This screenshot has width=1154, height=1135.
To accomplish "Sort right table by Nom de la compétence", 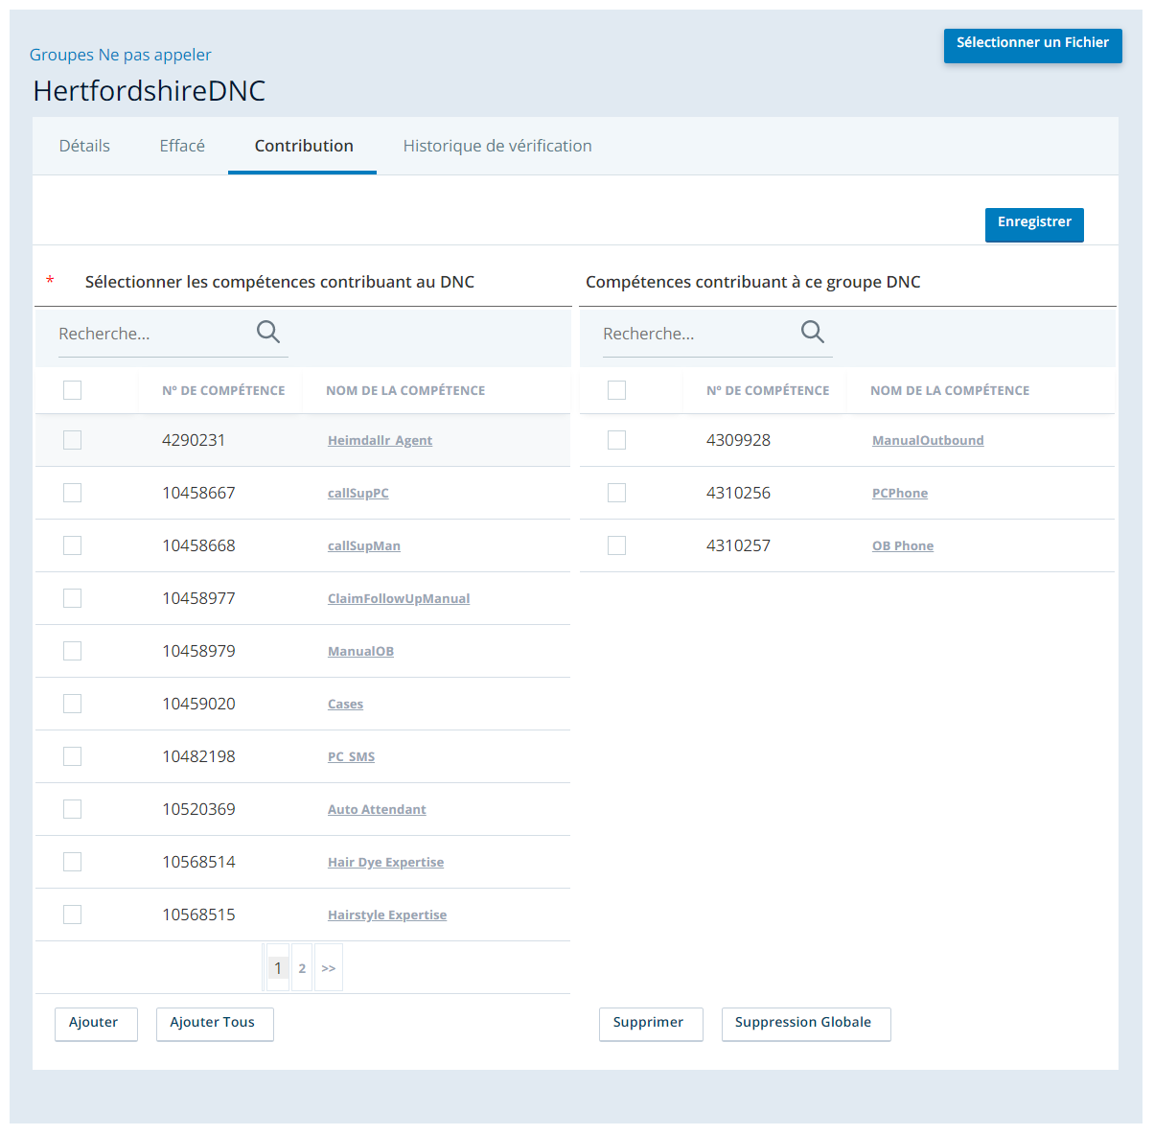I will pos(950,390).
